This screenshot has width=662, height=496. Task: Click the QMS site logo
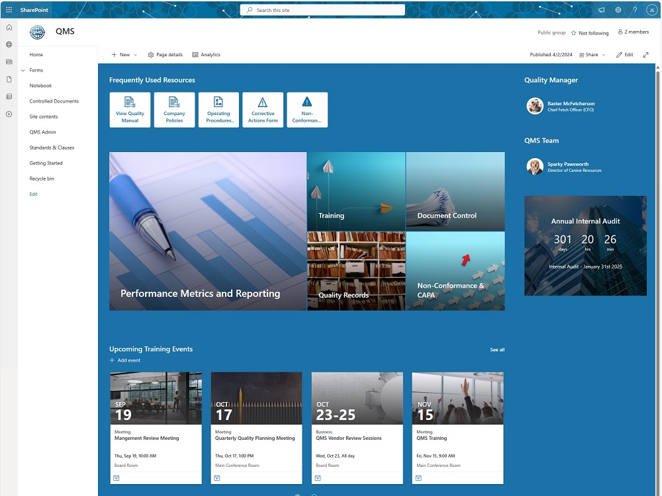(37, 32)
